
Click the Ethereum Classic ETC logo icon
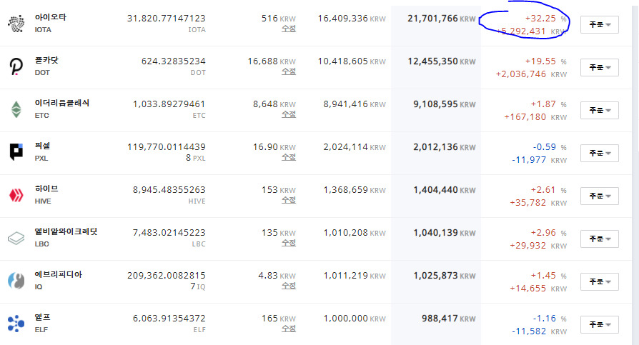pyautogui.click(x=16, y=109)
